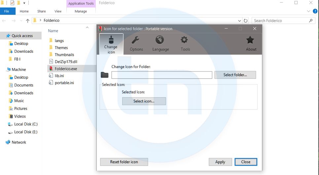This screenshot has width=319, height=175.
Task: Select the langs folder
Action: coord(59,41)
